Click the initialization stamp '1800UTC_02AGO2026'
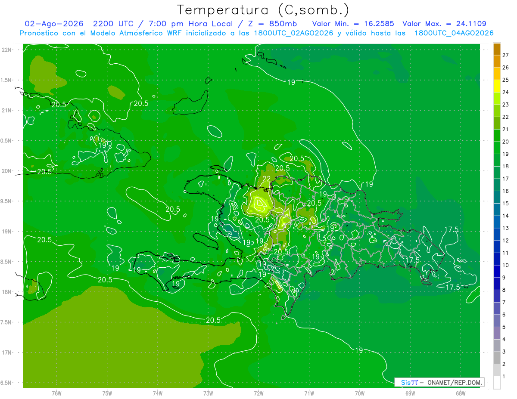 (x=294, y=33)
